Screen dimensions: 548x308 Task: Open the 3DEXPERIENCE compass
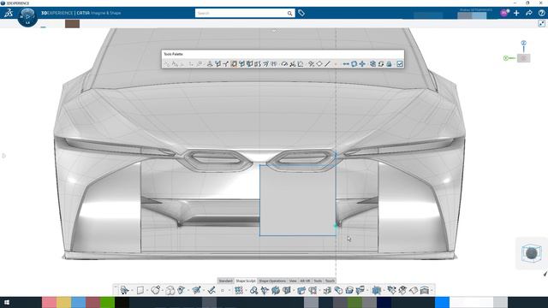tap(27, 16)
